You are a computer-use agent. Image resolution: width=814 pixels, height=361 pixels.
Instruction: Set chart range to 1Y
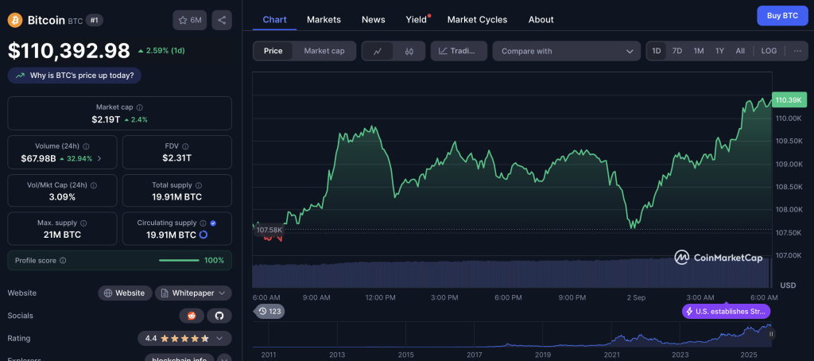(x=719, y=51)
